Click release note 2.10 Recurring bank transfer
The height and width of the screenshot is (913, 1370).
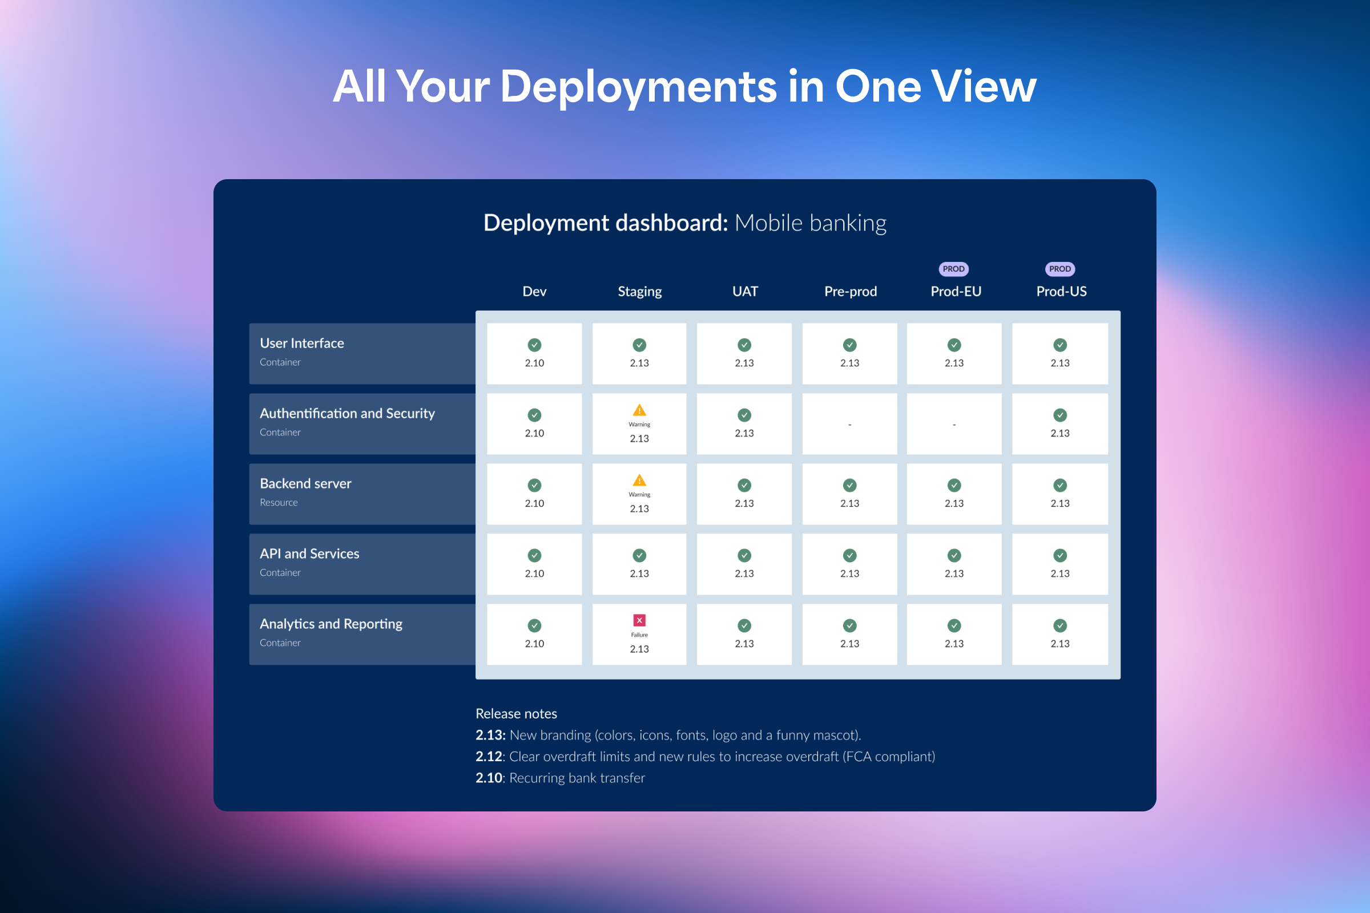click(560, 777)
